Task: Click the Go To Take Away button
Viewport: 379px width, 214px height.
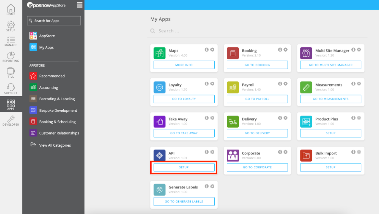Action: (x=184, y=133)
